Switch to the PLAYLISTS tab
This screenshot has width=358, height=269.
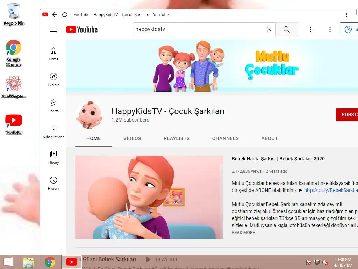177,138
